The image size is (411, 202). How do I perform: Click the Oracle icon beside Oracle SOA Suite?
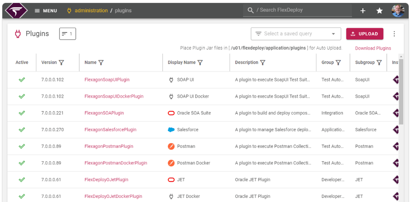[171, 113]
